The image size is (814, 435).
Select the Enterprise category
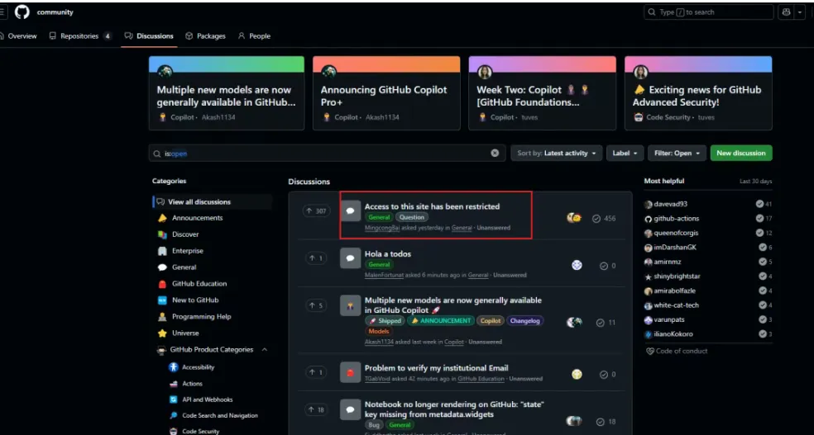188,251
